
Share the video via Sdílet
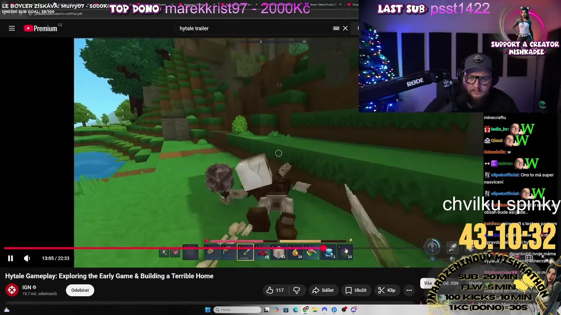[x=323, y=290]
